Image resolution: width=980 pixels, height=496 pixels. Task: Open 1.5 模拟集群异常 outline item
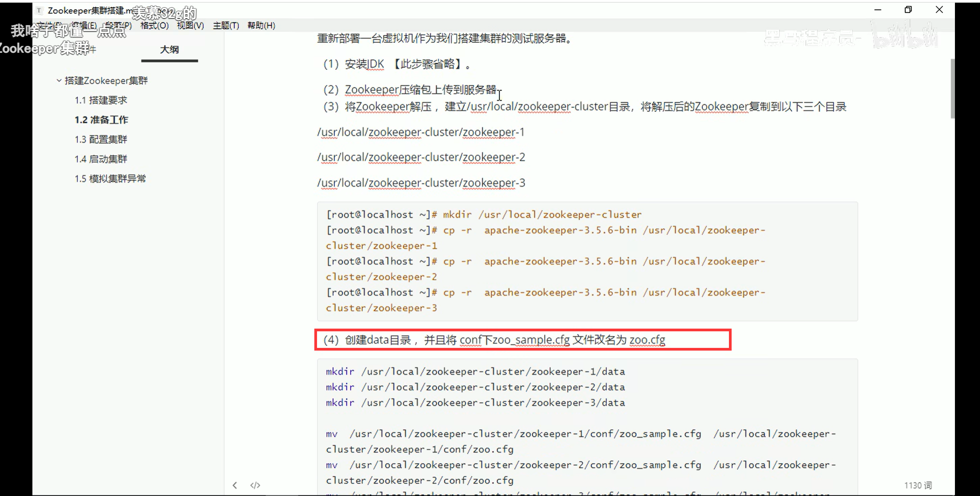click(110, 179)
